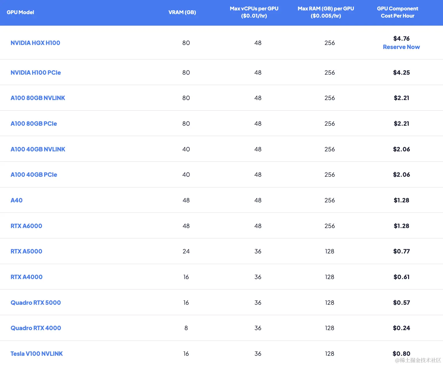Click VRAM value 40 for A100 40GB NVLINK
The image size is (443, 365).
[186, 149]
